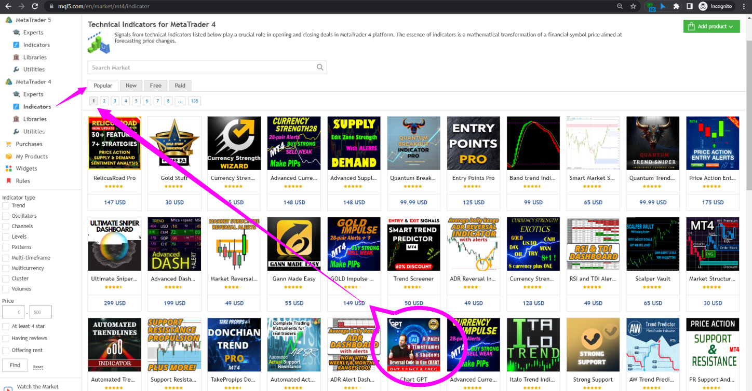
Task: Check the Oscillators indicator type
Action: coord(6,216)
